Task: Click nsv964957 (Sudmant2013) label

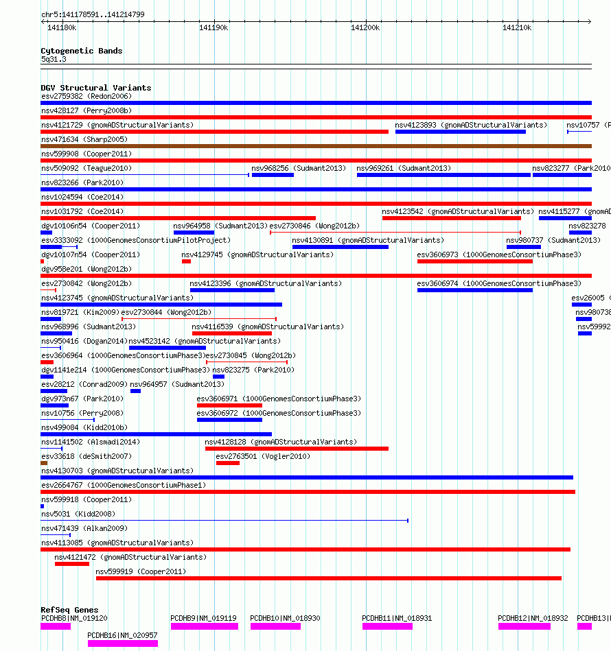Action: tap(177, 384)
